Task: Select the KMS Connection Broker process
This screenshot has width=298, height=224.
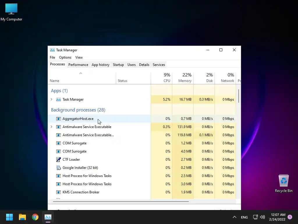Action: 142,192
